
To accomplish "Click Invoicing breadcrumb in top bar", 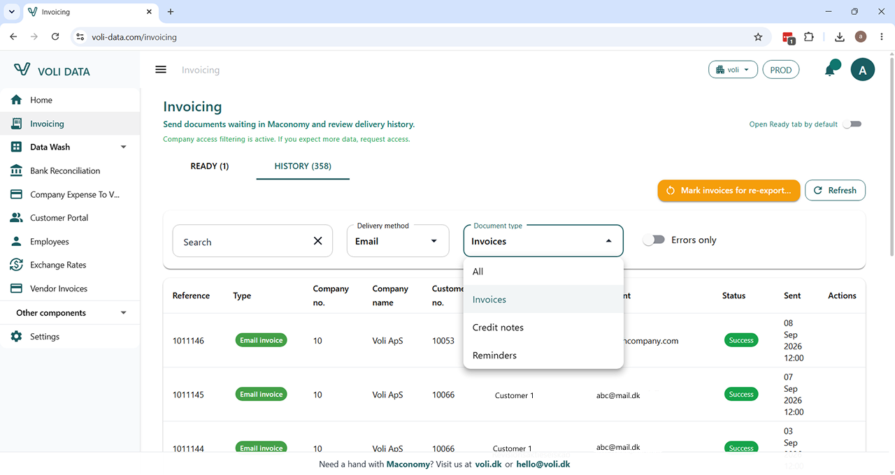I will [201, 70].
